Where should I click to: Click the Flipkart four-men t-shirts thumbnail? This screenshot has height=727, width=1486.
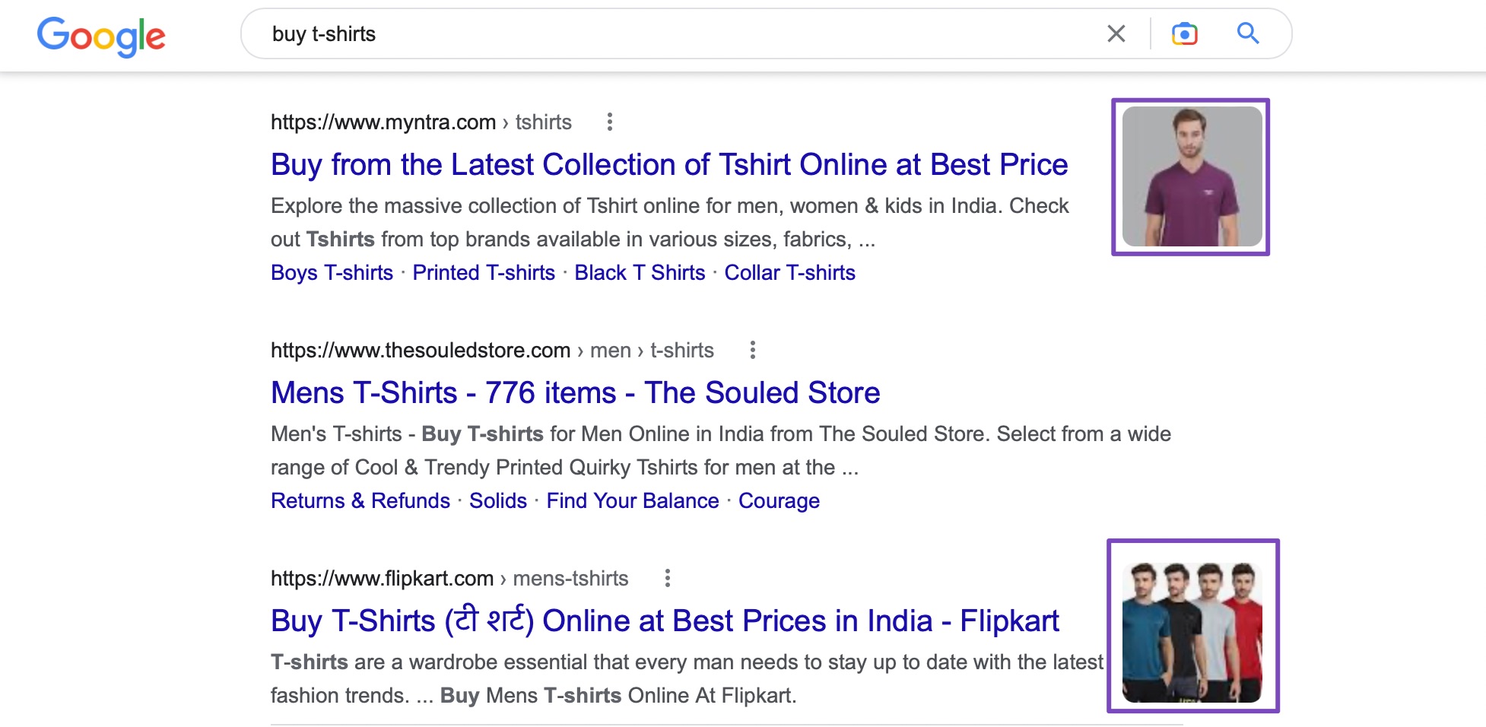1192,626
